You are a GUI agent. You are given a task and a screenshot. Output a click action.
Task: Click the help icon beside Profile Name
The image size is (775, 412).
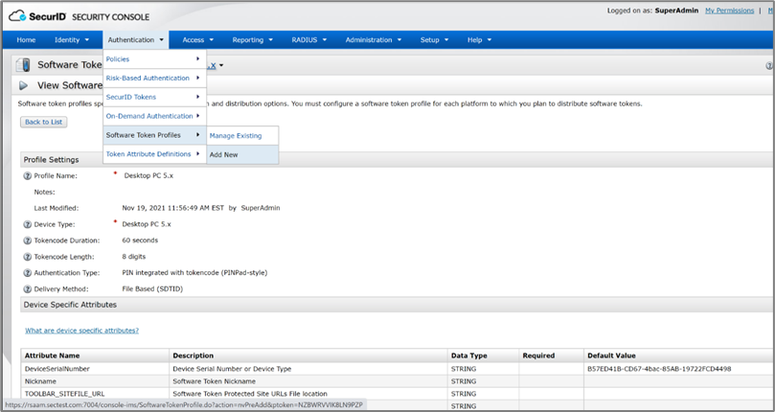27,176
